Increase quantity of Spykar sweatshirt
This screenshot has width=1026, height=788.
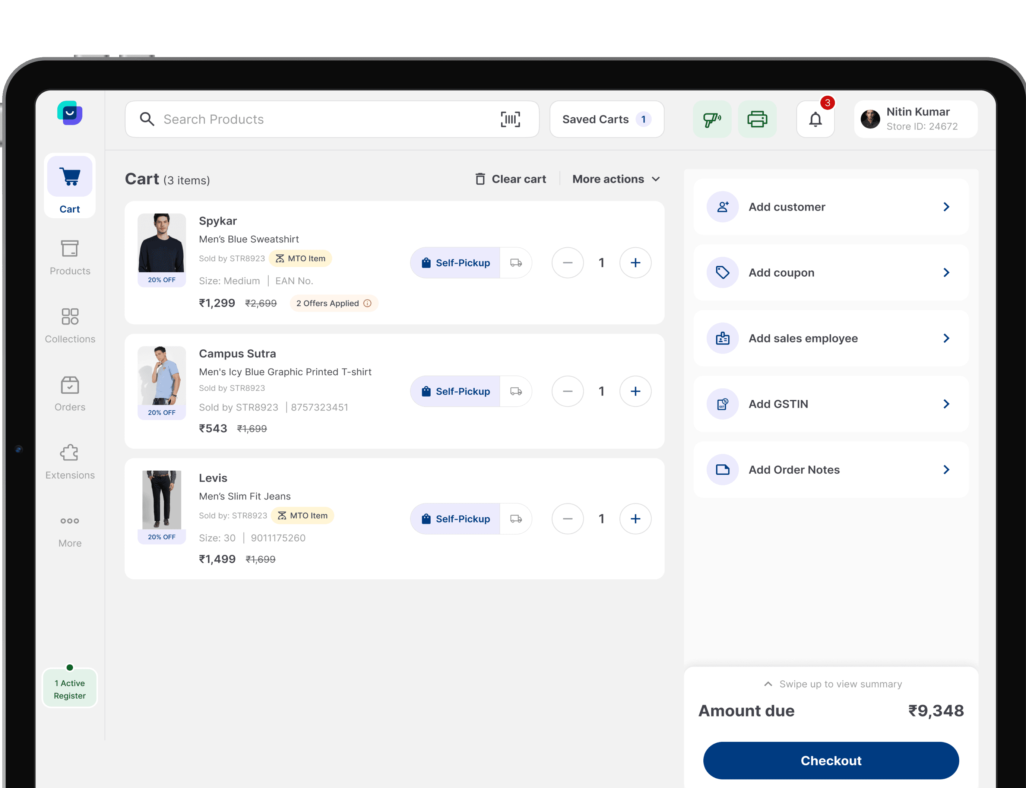[635, 263]
